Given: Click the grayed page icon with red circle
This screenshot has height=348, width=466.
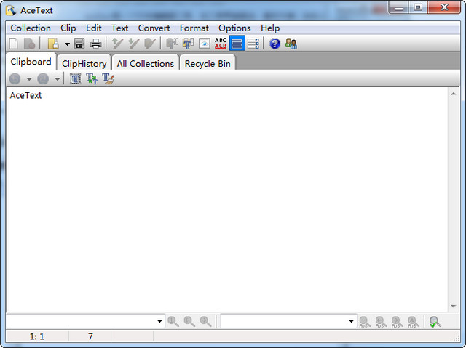Looking at the screenshot, I should [29, 44].
